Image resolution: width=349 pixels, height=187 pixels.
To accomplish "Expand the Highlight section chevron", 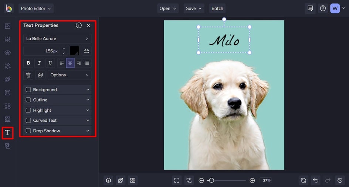I will [88, 110].
